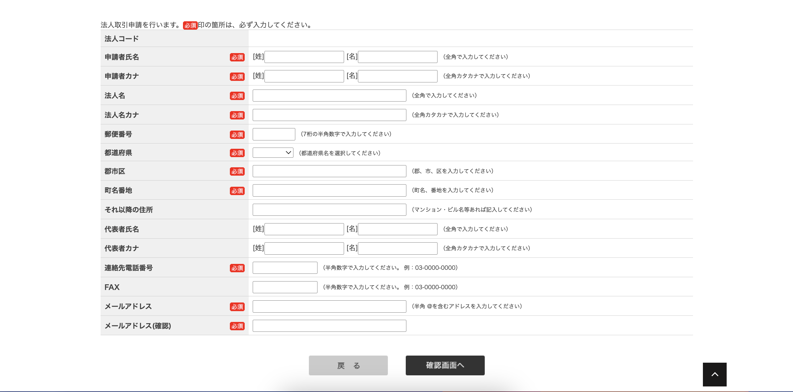793x392 pixels.
Task: Click the 法人名カナ katakana field
Action: (x=329, y=115)
